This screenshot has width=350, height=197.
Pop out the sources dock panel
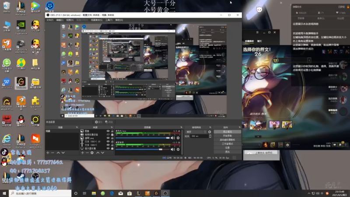[112, 127]
